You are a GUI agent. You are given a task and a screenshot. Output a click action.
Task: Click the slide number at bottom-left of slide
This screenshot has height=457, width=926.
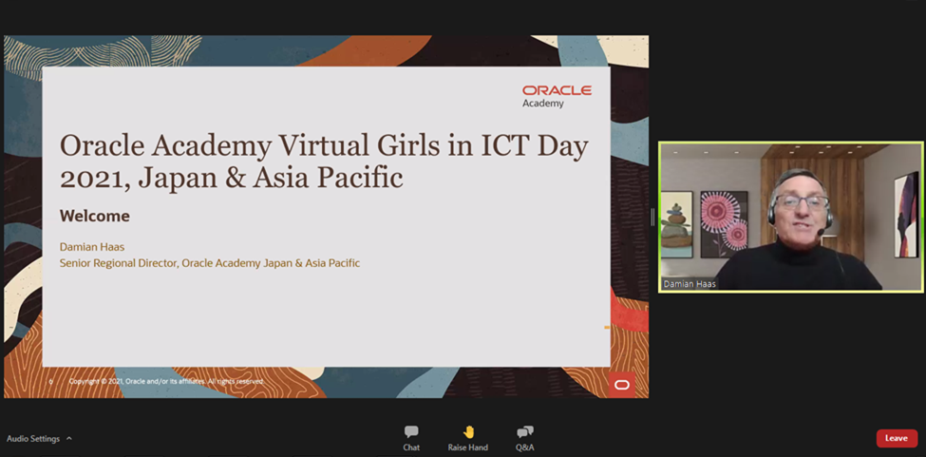[x=51, y=381]
